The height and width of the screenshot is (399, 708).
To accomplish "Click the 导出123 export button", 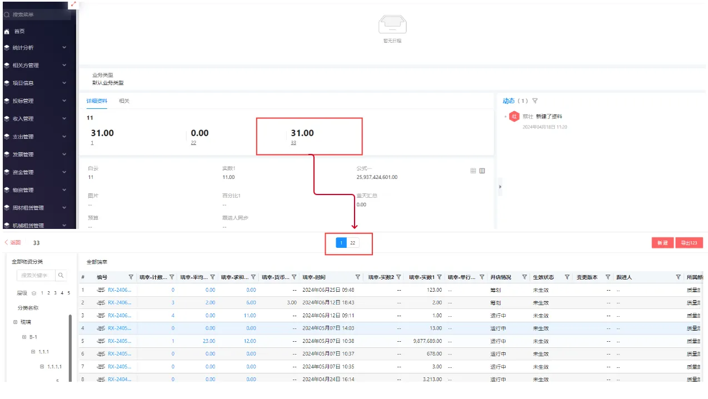I will [x=689, y=243].
